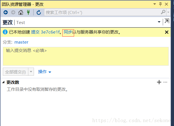The width and height of the screenshot is (174, 126).
Task: Open the 操作 actions menu
Action: coord(45,72)
